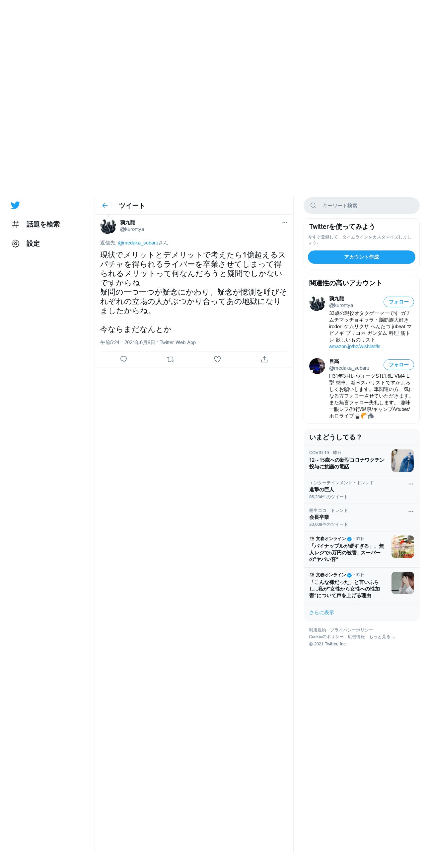Open more options for 会長卒業 trend

[411, 512]
